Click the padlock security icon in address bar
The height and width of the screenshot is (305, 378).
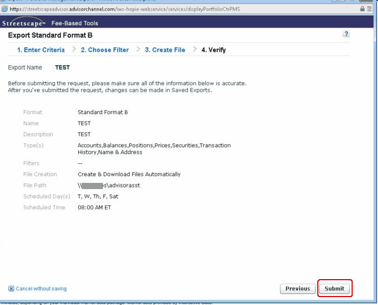tap(362, 9)
